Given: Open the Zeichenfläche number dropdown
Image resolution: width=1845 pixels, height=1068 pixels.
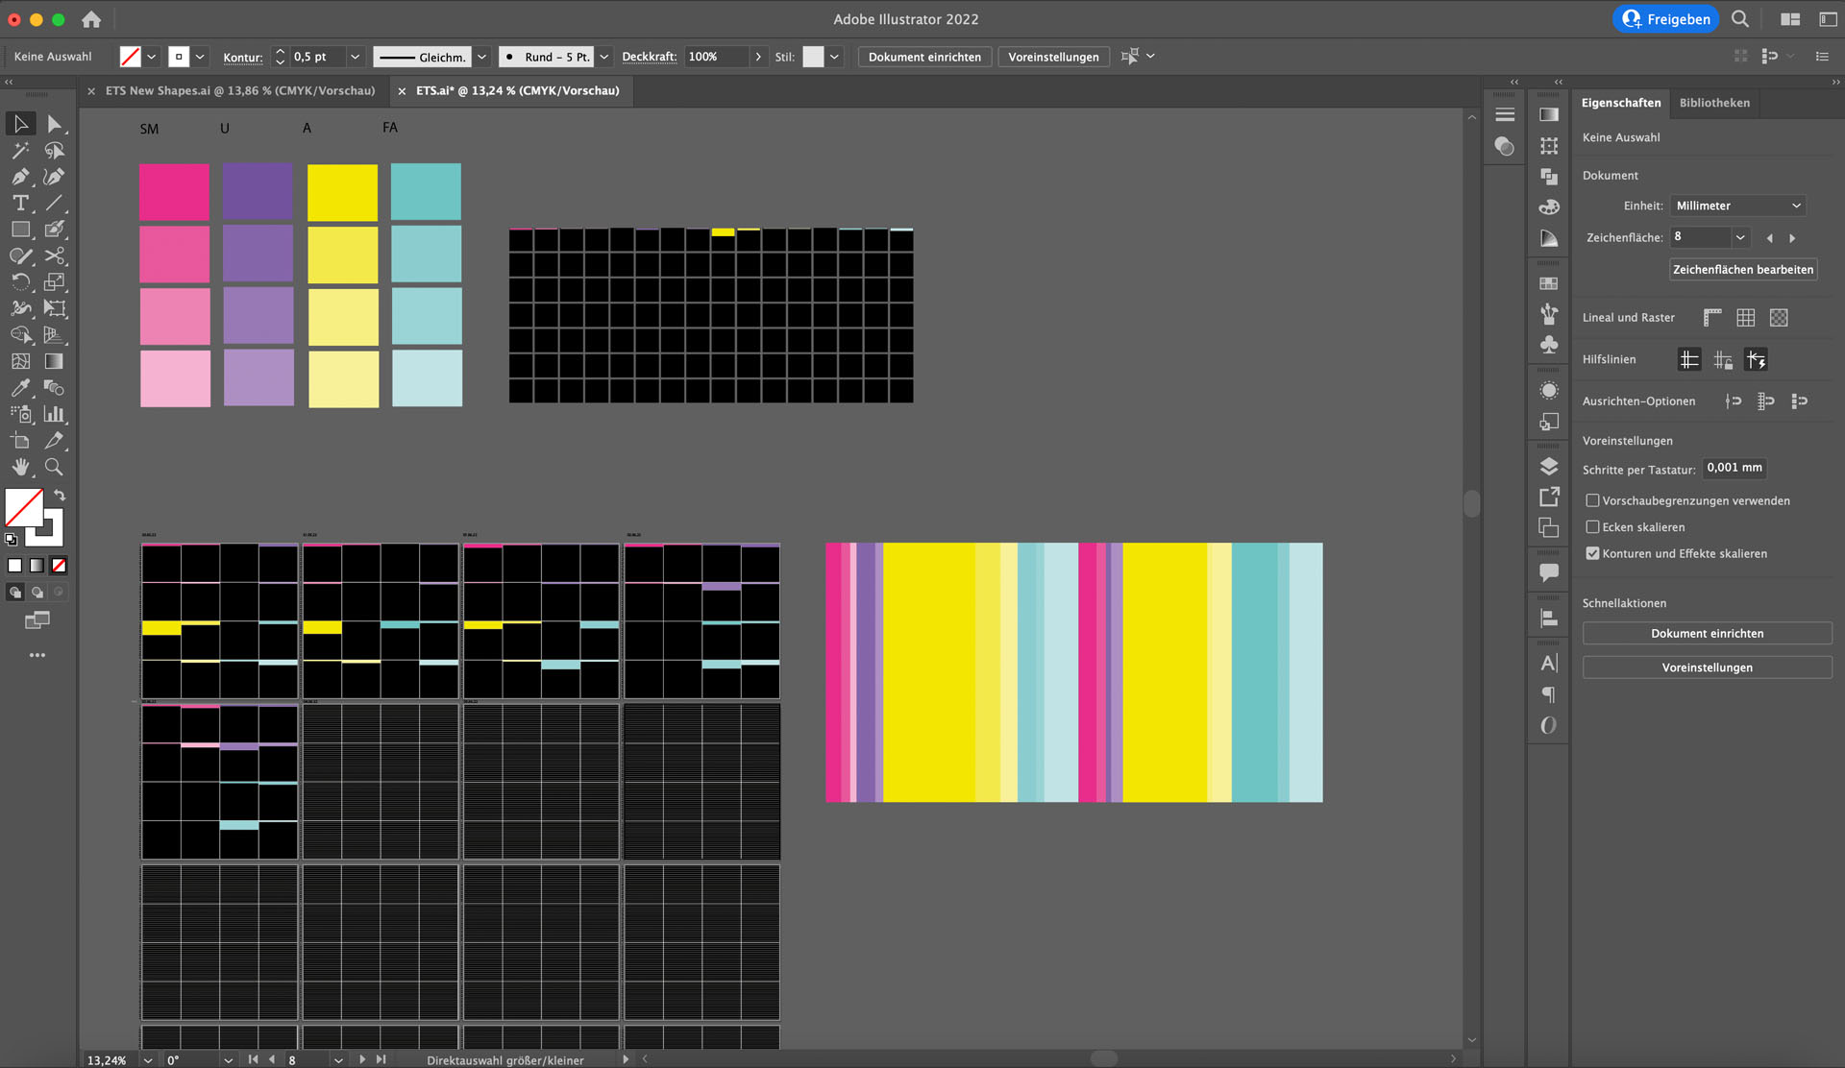Looking at the screenshot, I should click(x=1740, y=237).
